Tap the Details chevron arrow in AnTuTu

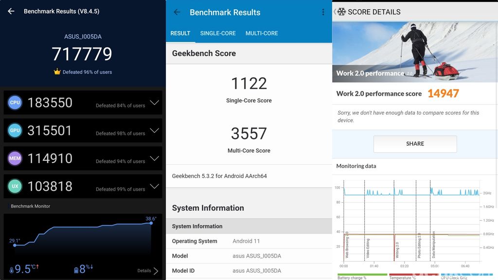coord(156,271)
